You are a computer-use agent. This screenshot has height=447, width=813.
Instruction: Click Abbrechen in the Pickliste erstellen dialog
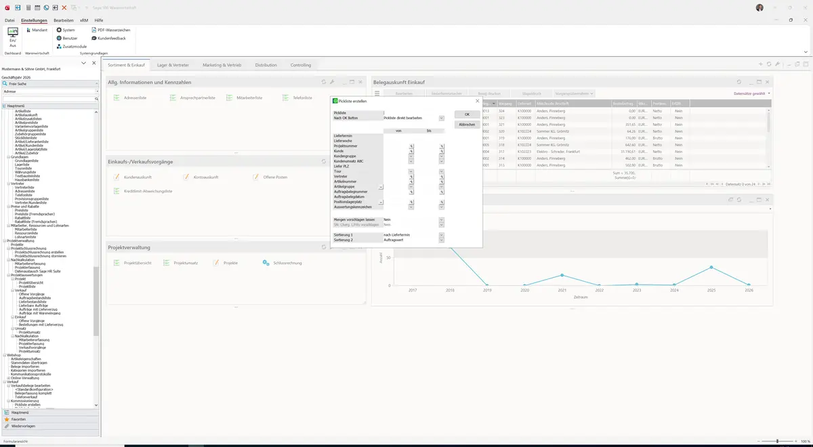[467, 125]
